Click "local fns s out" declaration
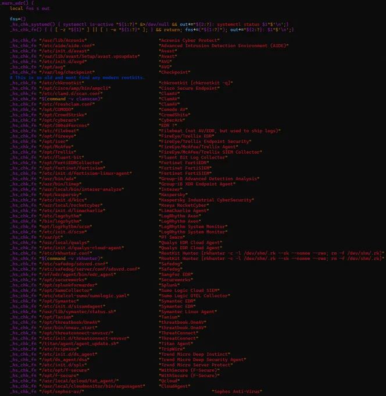Image resolution: width=386 pixels, height=396 pixels. point(30,8)
